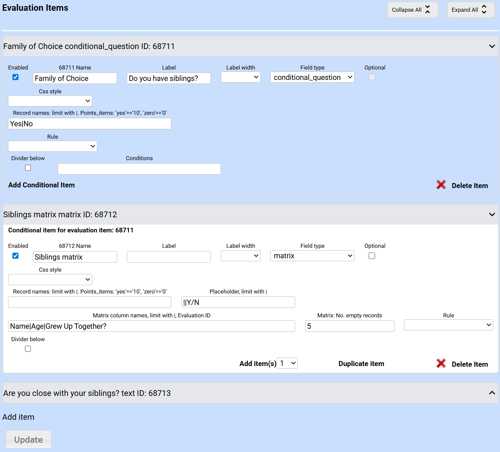This screenshot has width=500, height=452.
Task: Click the Add Conditional Item link
Action: [42, 185]
